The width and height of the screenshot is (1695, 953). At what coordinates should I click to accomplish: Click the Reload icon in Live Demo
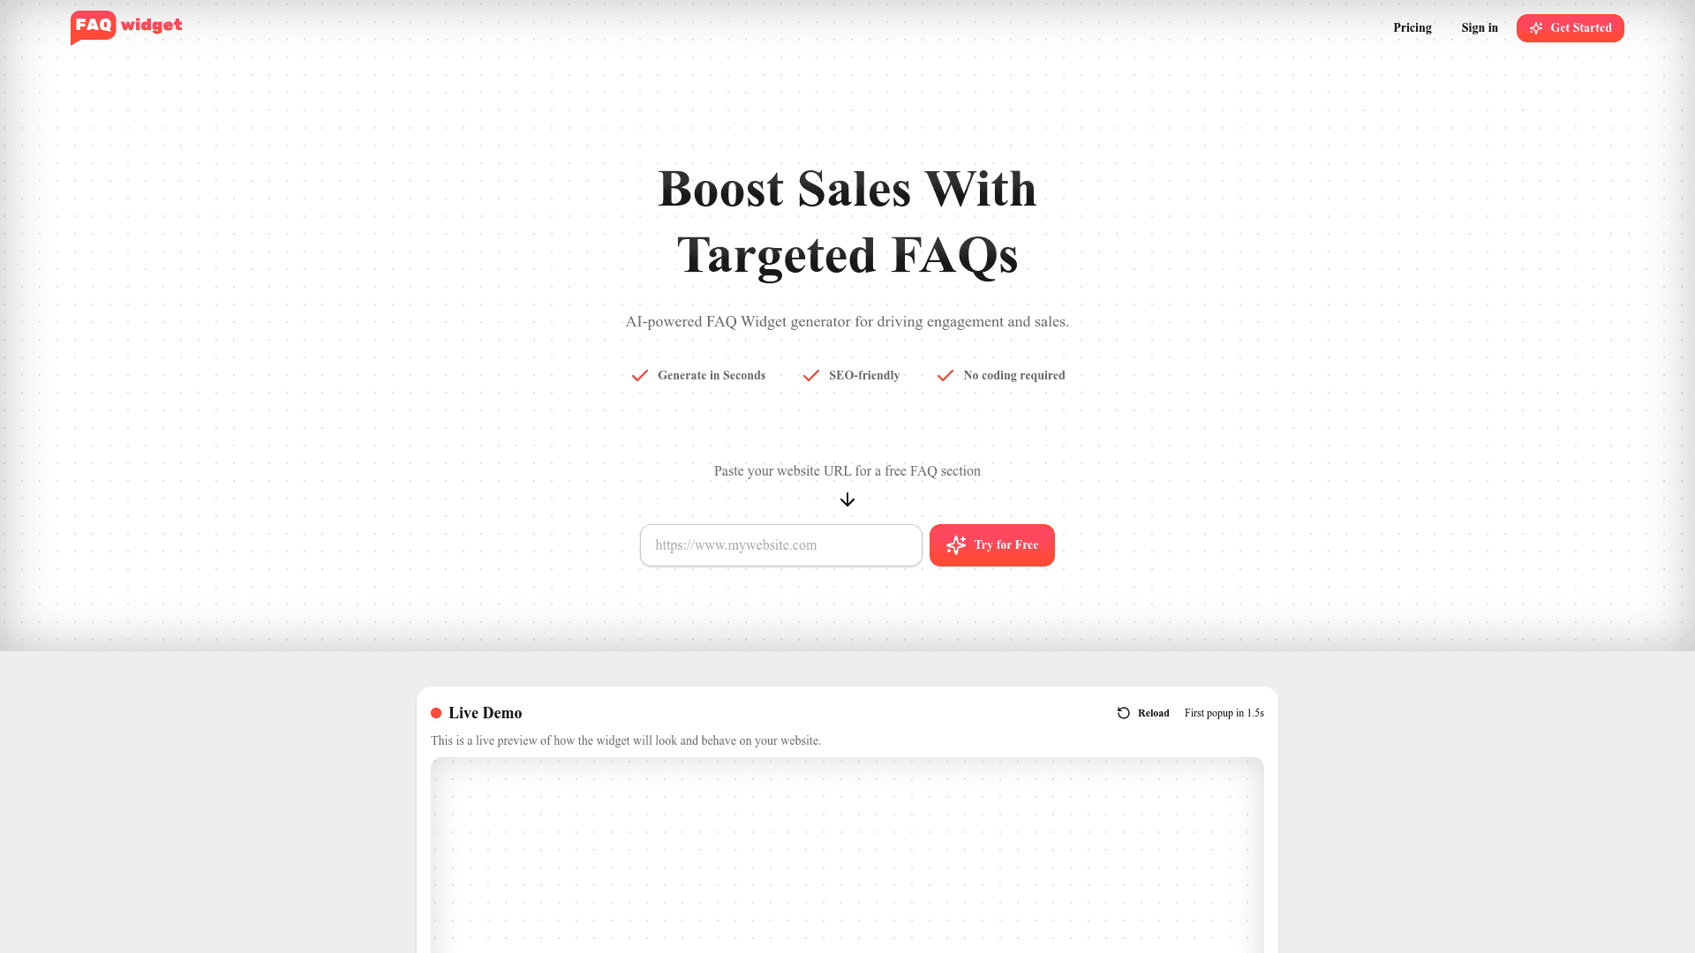coord(1124,712)
